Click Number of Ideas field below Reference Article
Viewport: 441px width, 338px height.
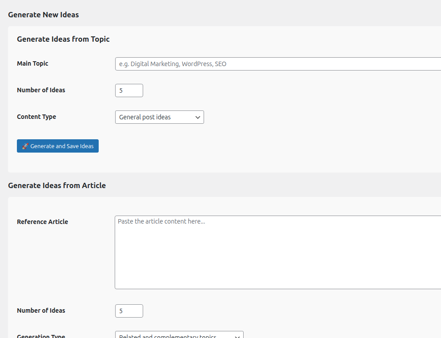(x=129, y=311)
